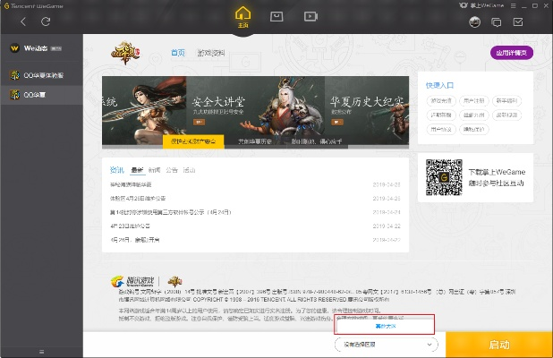Image resolution: width=553 pixels, height=358 pixels.
Task: Switch news list to 公告
Action: pos(172,170)
